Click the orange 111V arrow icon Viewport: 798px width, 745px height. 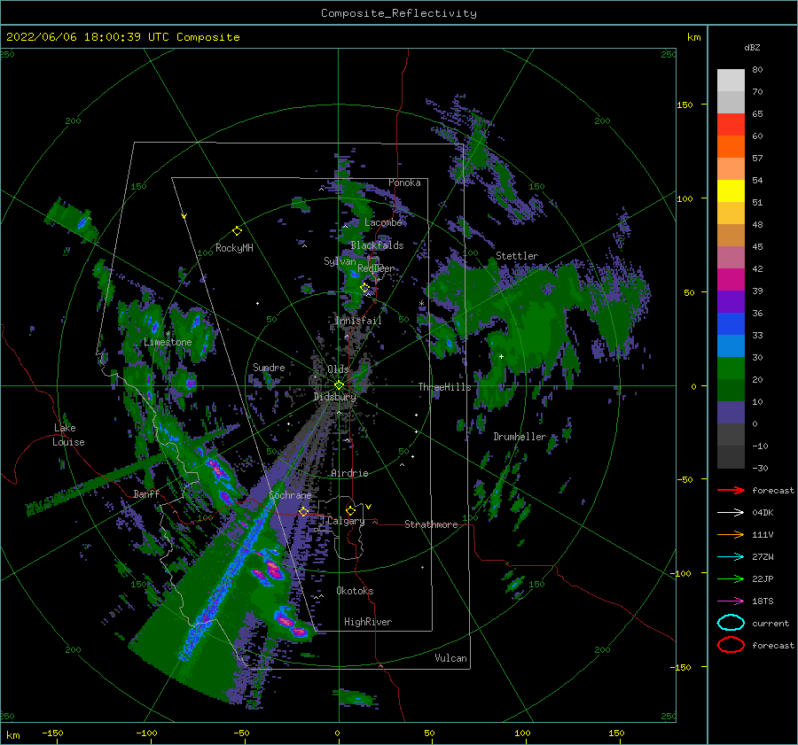pyautogui.click(x=731, y=534)
